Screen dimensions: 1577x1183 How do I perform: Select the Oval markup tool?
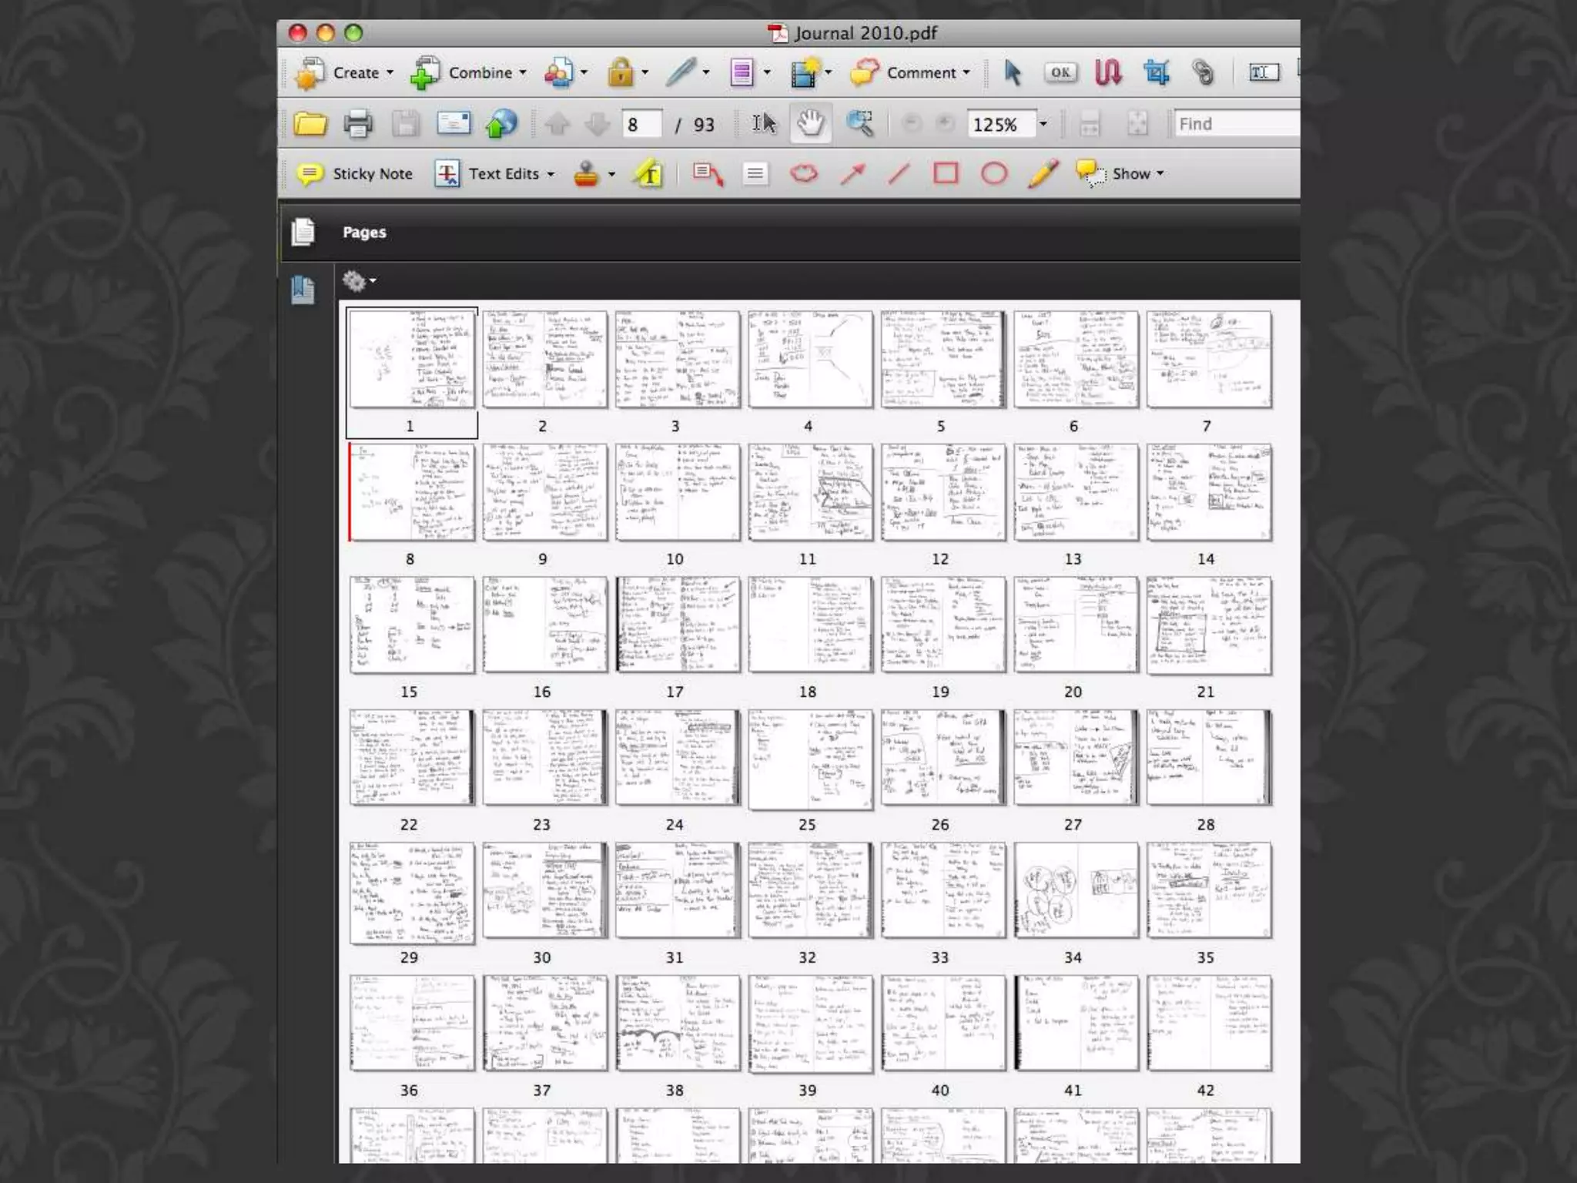tap(994, 173)
